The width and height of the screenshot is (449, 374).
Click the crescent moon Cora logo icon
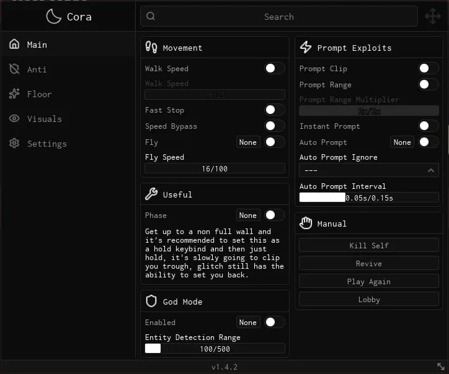pyautogui.click(x=53, y=16)
